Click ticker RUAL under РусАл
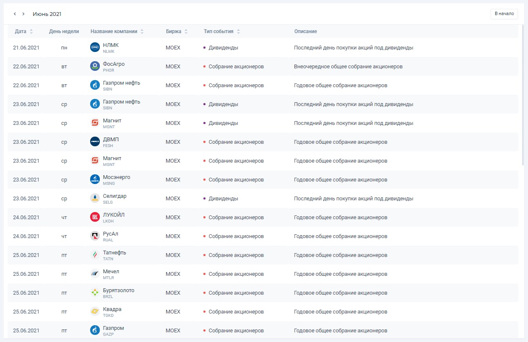This screenshot has height=342, width=528. pyautogui.click(x=108, y=240)
